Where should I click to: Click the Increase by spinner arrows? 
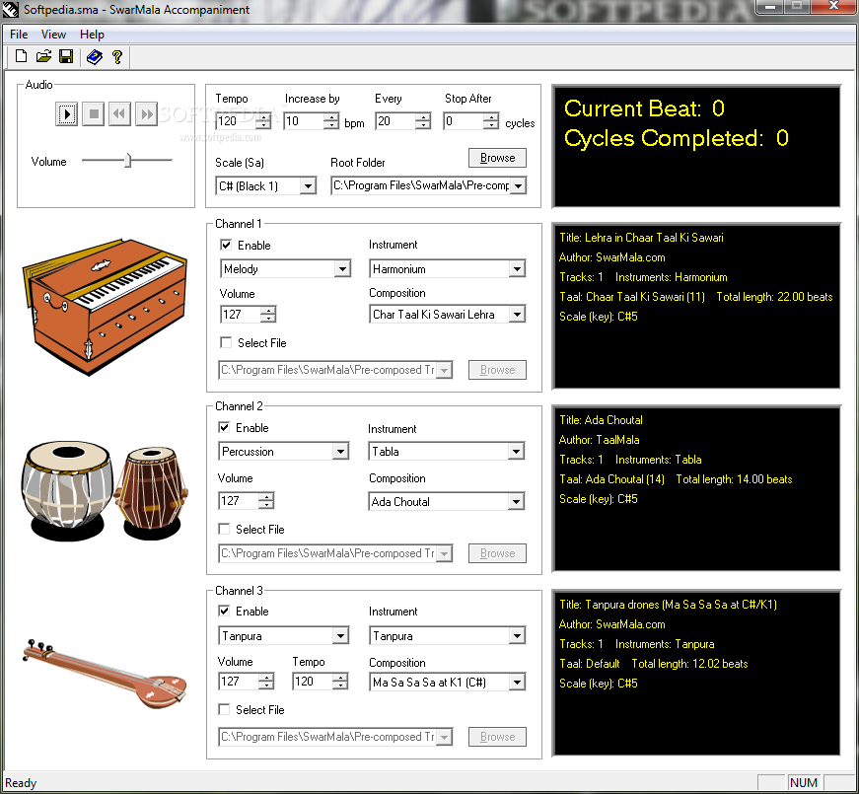pyautogui.click(x=331, y=121)
